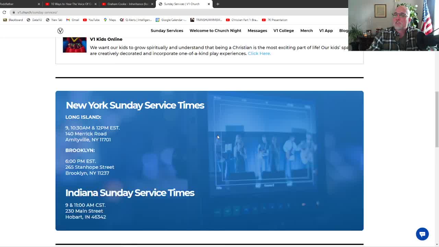Image resolution: width=439 pixels, height=247 pixels.
Task: Click the lock icon in the address bar
Action: [x=14, y=12]
